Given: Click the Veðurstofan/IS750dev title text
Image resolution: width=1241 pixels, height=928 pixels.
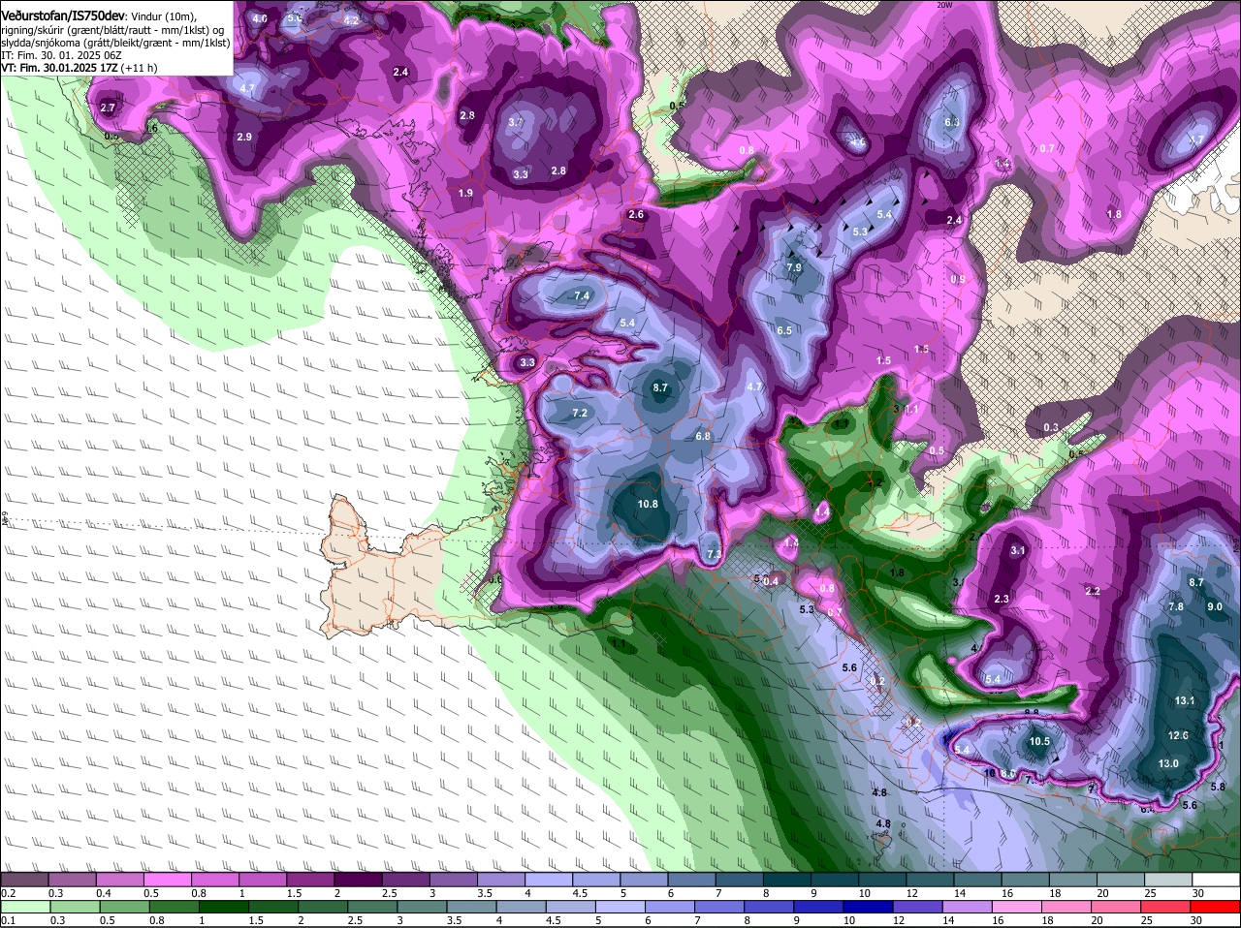Looking at the screenshot, I should point(63,16).
